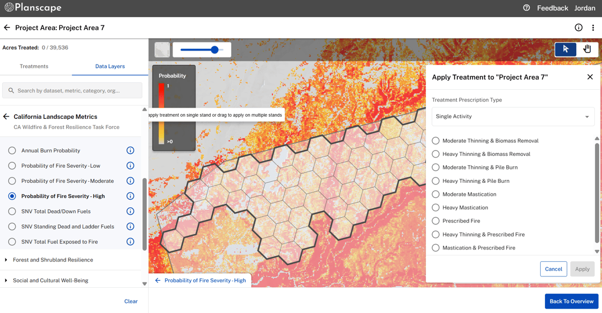The image size is (602, 313).
Task: Open project info icon beside three-dot menu
Action: tap(578, 27)
